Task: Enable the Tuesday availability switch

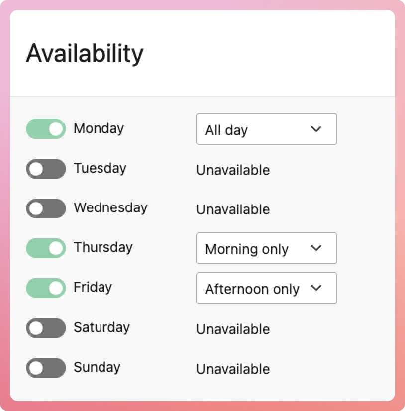Action: 46,169
